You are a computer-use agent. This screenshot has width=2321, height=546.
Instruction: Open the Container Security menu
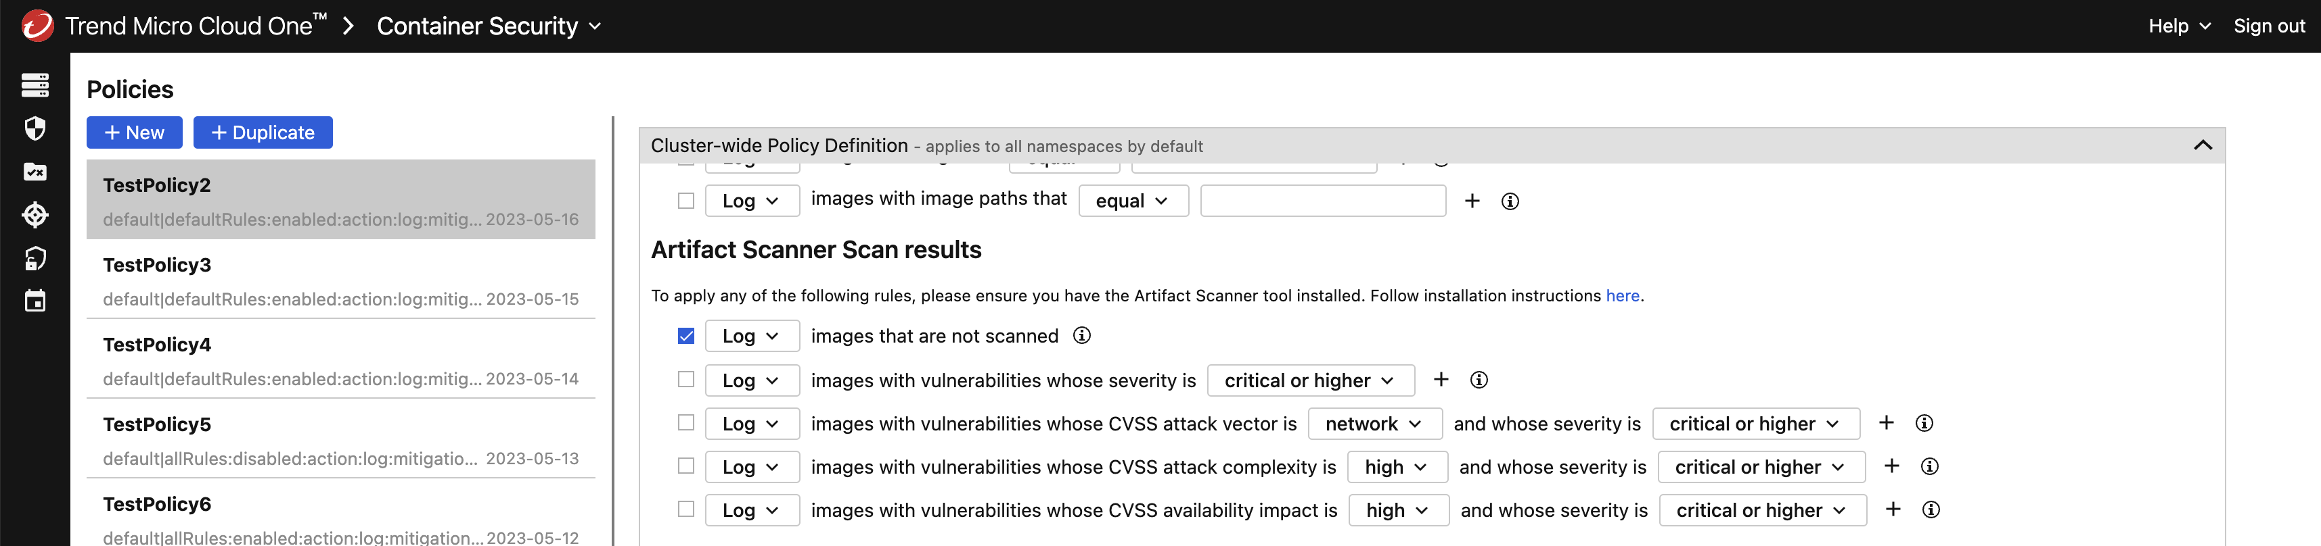489,26
